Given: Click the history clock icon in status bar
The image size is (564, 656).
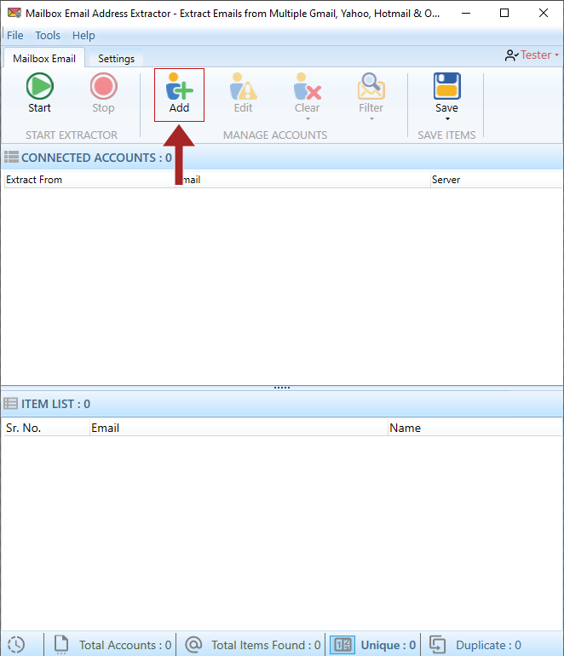Looking at the screenshot, I should tap(16, 644).
